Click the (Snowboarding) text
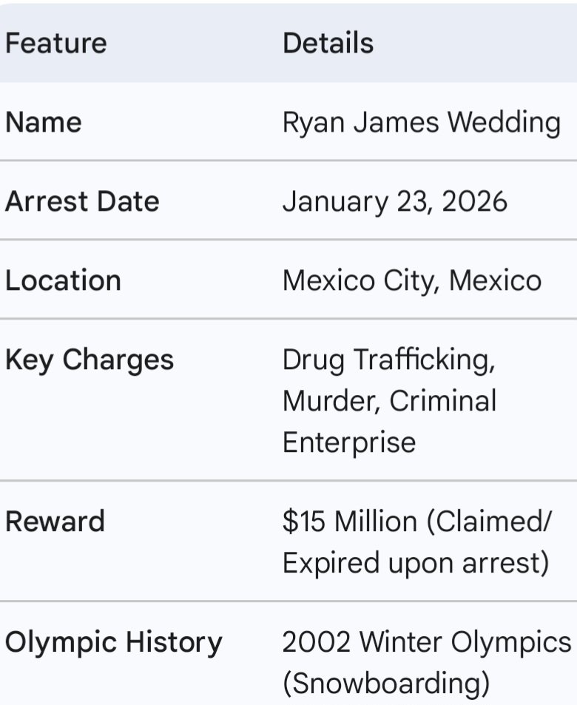 [x=385, y=684]
